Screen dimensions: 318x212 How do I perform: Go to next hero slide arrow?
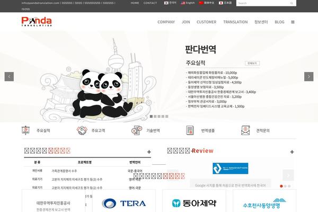(308, 76)
